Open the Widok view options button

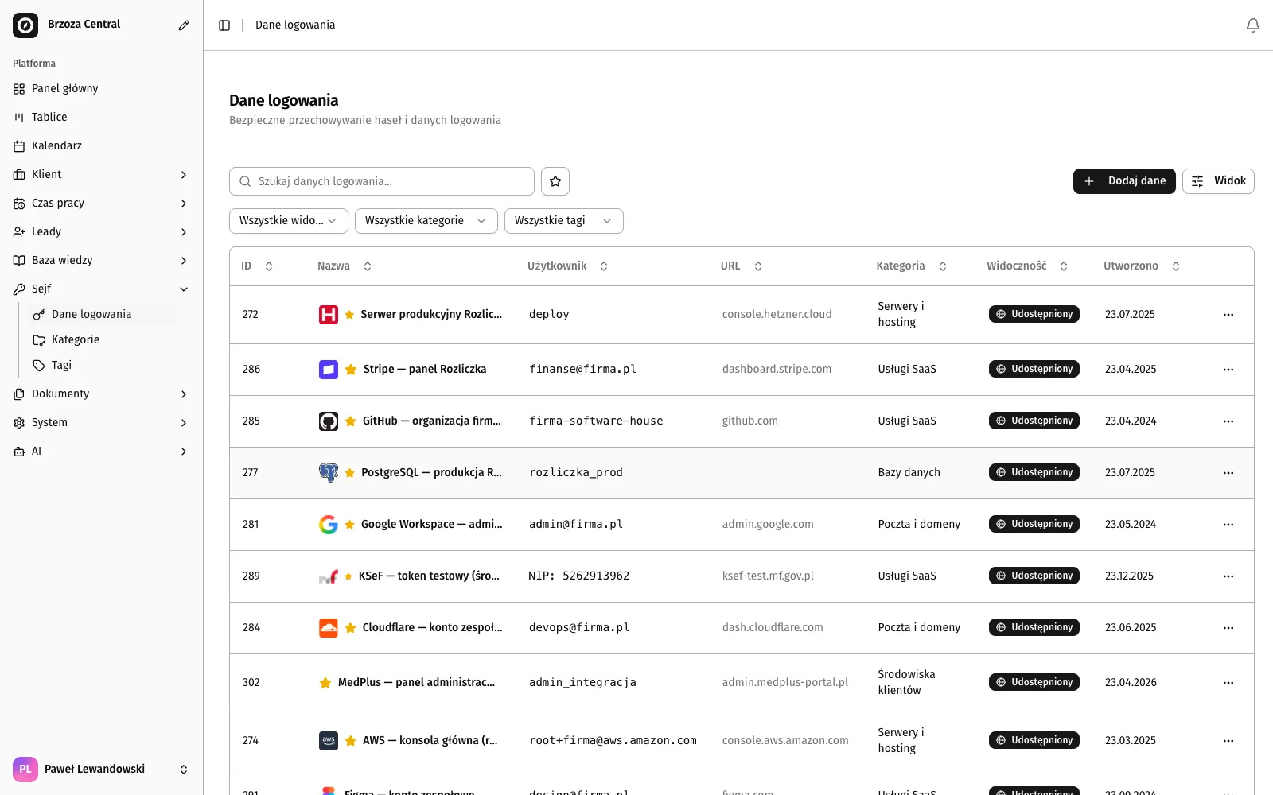click(x=1218, y=181)
